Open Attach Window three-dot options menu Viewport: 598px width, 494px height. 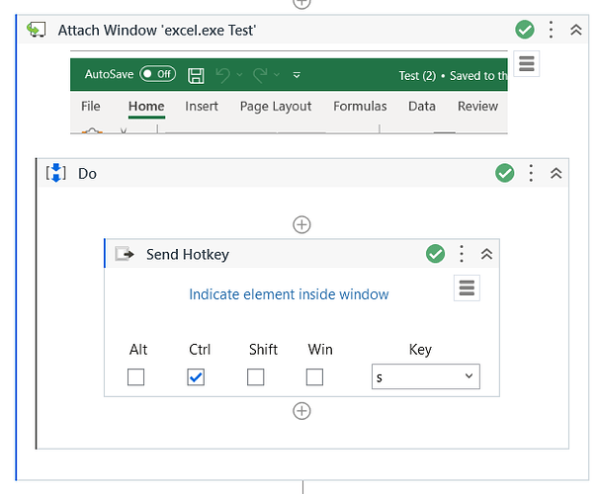pyautogui.click(x=551, y=30)
